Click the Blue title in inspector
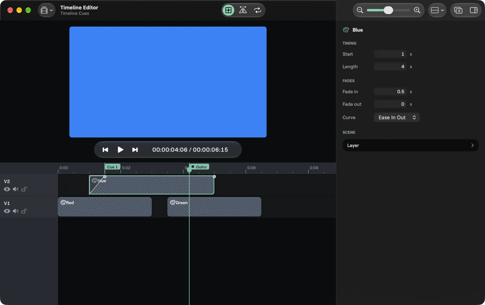This screenshot has height=305, width=485. pyautogui.click(x=358, y=30)
